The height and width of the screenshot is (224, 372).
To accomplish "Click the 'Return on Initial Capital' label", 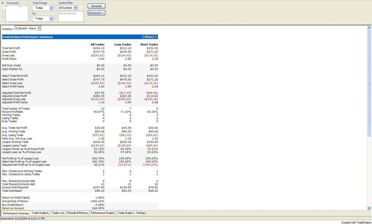I will [16, 198].
